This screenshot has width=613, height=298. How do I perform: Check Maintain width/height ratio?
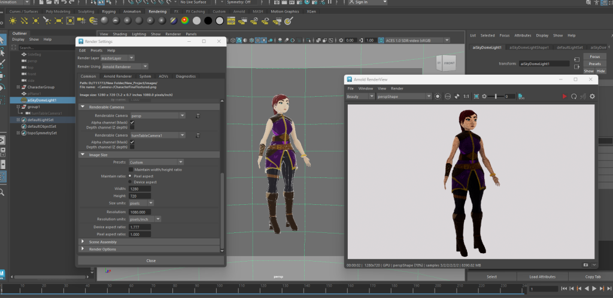tap(131, 170)
